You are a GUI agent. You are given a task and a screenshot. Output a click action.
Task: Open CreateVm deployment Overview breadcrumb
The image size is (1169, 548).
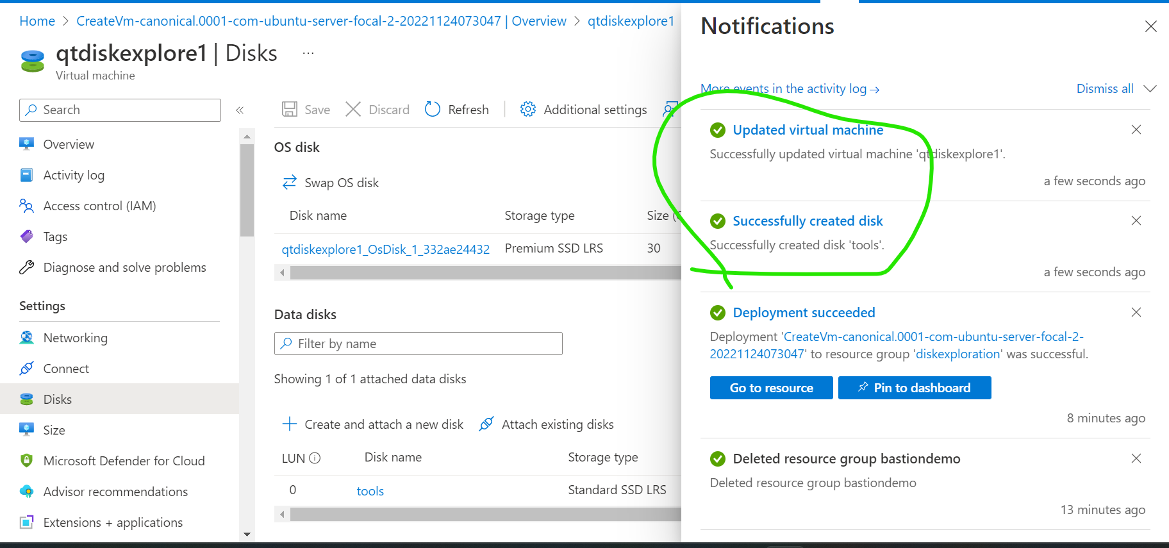click(x=321, y=21)
